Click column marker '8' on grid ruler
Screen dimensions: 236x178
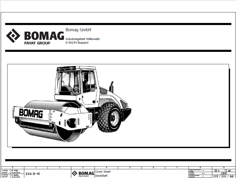[x=200, y=167]
